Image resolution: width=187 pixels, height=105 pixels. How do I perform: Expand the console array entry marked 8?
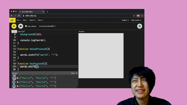pos(18,82)
